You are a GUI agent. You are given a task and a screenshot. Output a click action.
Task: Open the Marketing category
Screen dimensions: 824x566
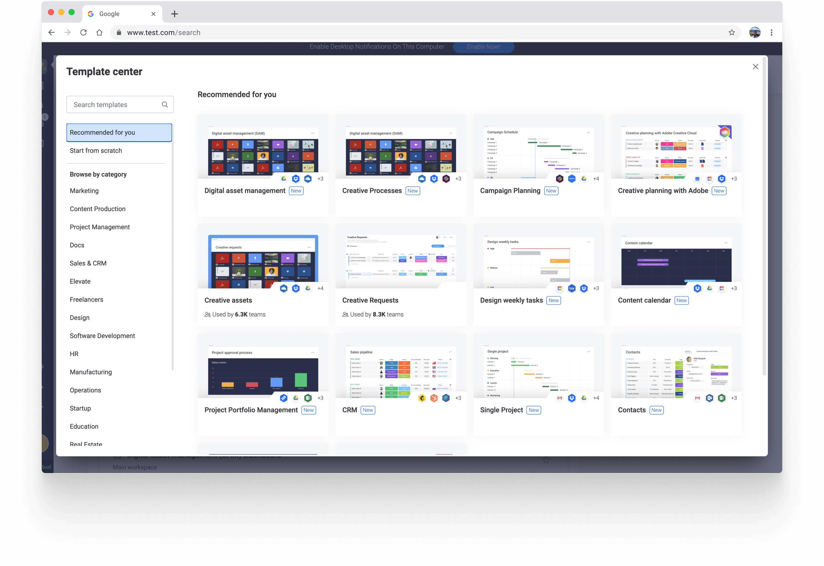pyautogui.click(x=84, y=190)
